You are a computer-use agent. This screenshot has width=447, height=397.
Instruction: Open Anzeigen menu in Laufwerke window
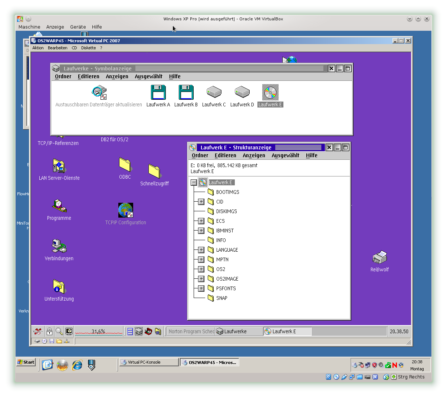click(x=117, y=76)
